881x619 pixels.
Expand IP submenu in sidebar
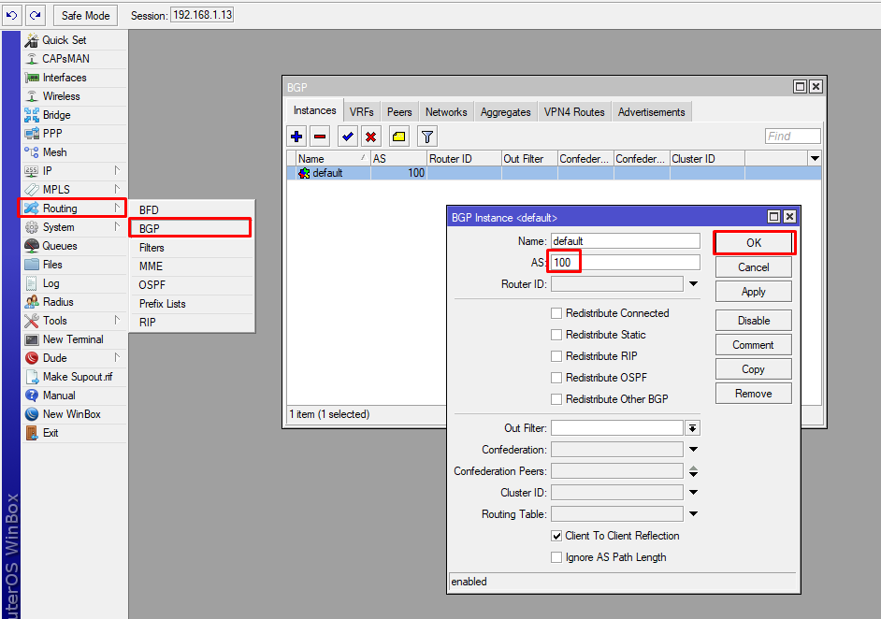tap(117, 170)
